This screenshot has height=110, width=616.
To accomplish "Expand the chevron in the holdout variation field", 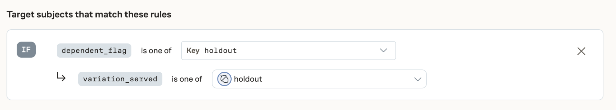I will point(417,79).
